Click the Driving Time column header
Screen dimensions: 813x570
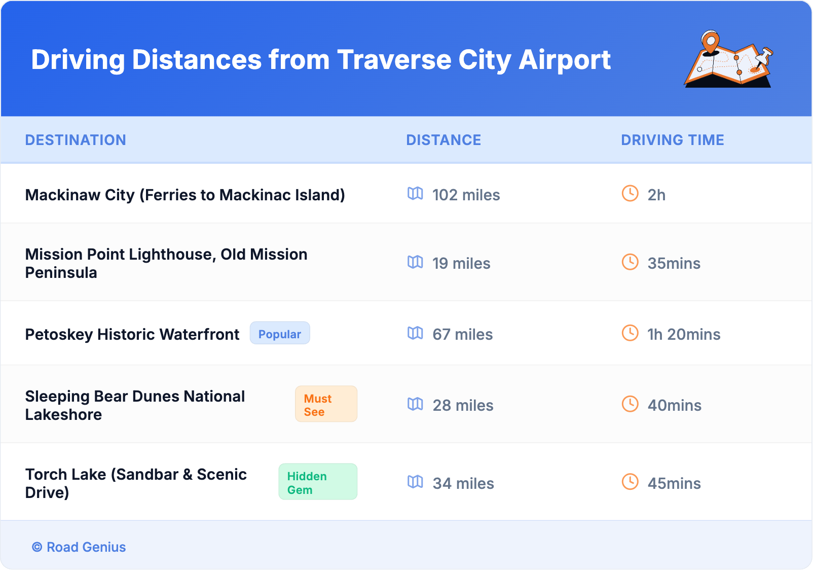pyautogui.click(x=673, y=140)
